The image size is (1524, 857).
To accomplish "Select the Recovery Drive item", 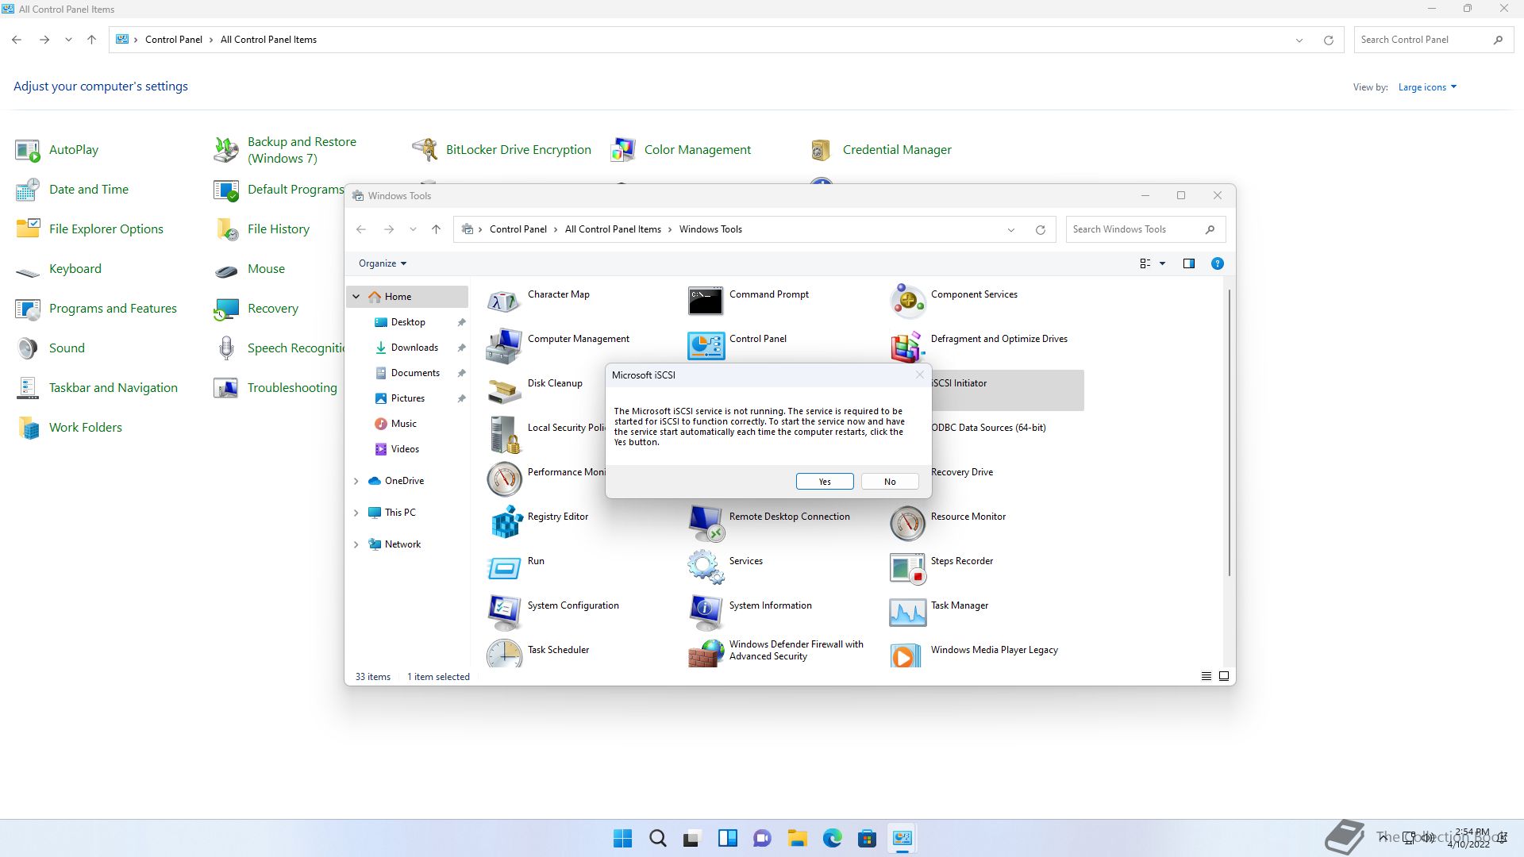I will (962, 472).
